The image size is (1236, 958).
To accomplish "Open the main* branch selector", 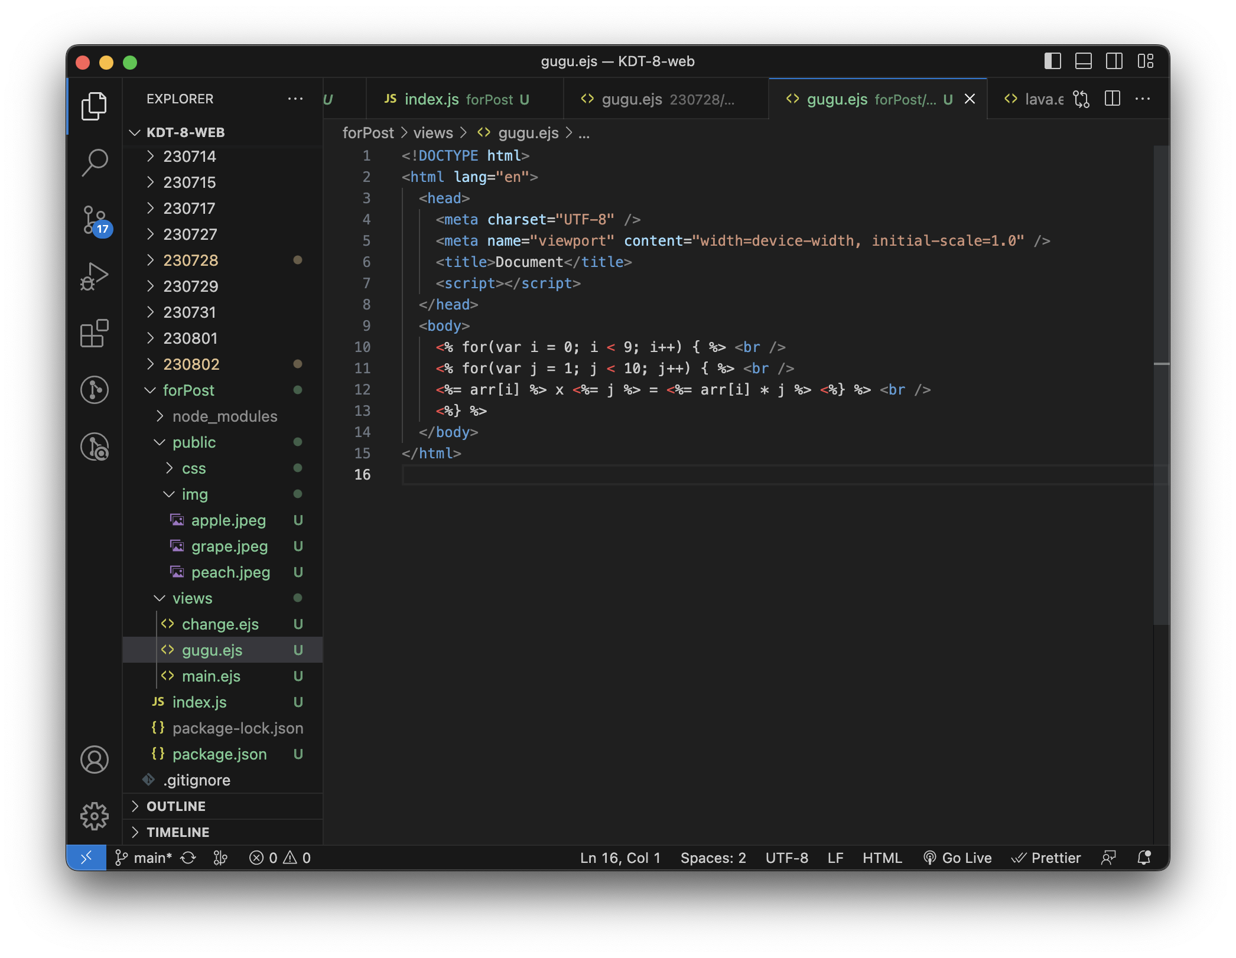I will coord(144,858).
